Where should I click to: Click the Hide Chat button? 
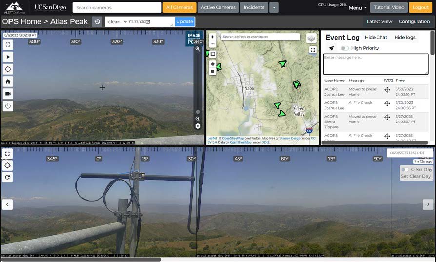pos(376,37)
